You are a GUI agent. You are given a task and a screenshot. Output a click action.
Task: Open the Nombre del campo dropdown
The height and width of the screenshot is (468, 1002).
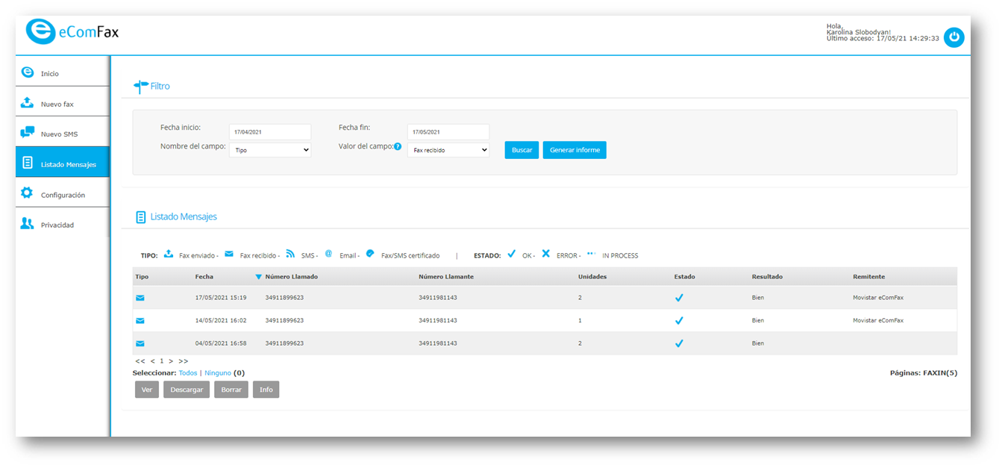(x=270, y=150)
